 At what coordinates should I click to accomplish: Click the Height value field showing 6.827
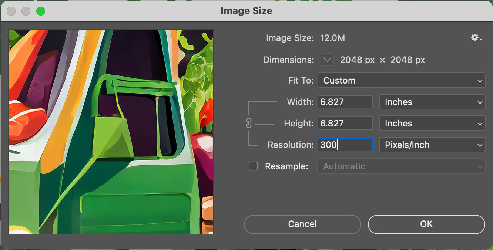(x=345, y=123)
